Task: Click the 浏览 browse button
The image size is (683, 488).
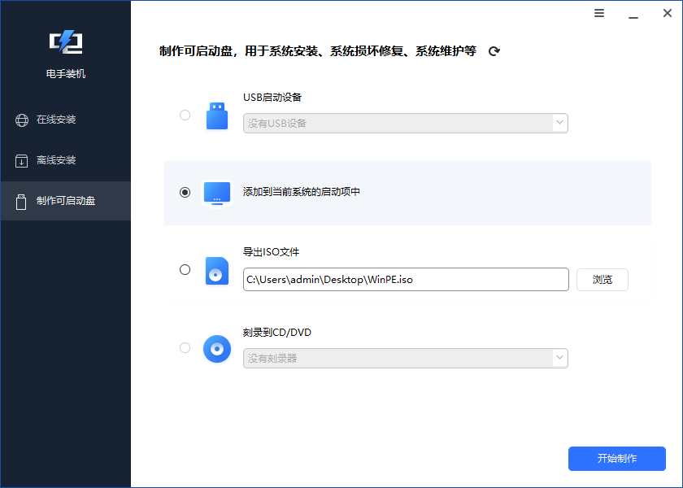Action: pyautogui.click(x=602, y=279)
